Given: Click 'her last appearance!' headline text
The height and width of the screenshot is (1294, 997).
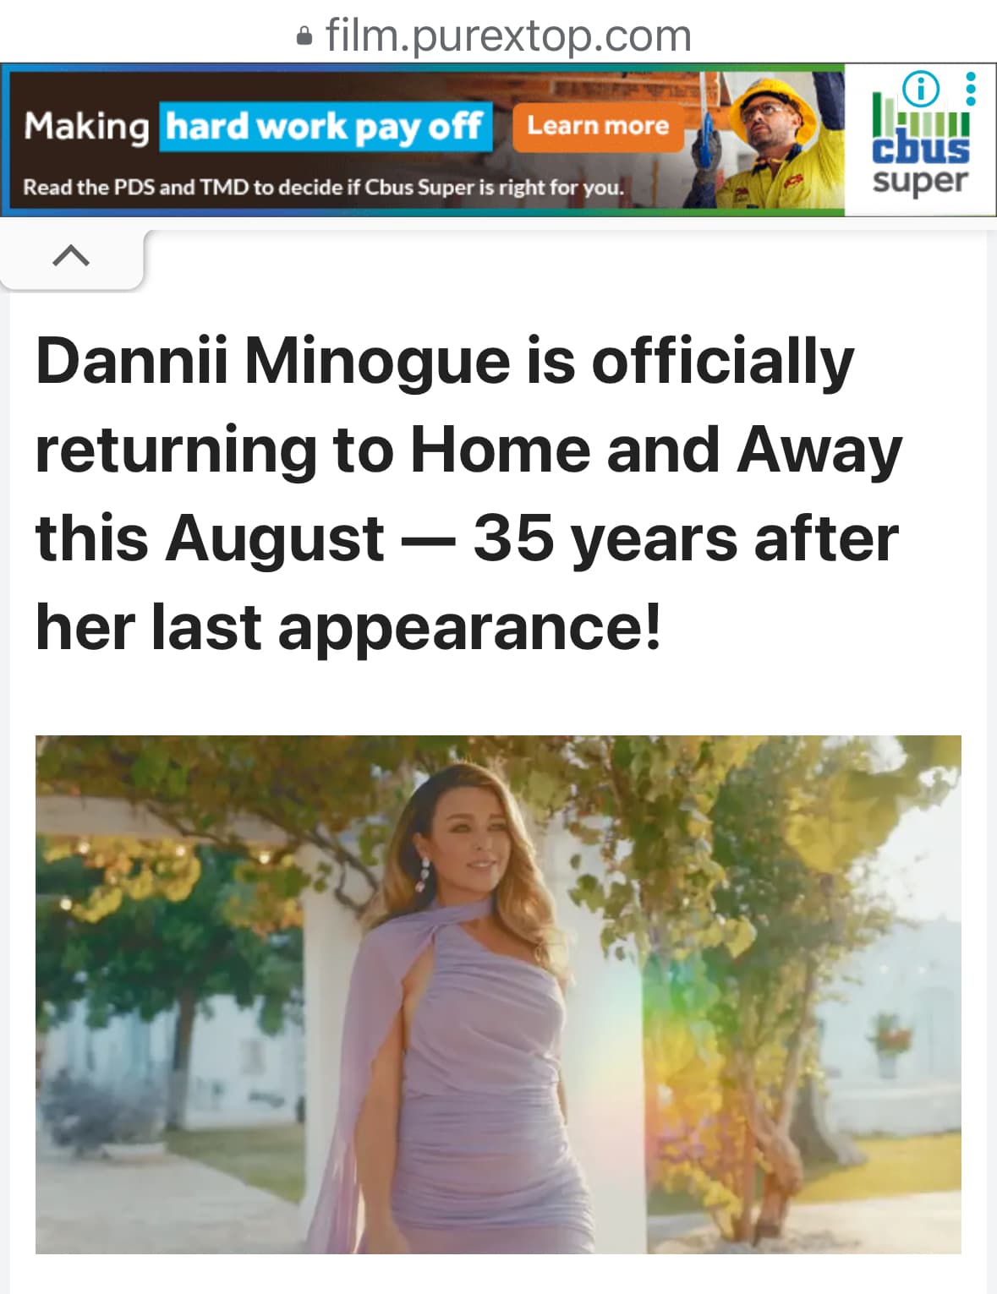Looking at the screenshot, I should click(348, 627).
